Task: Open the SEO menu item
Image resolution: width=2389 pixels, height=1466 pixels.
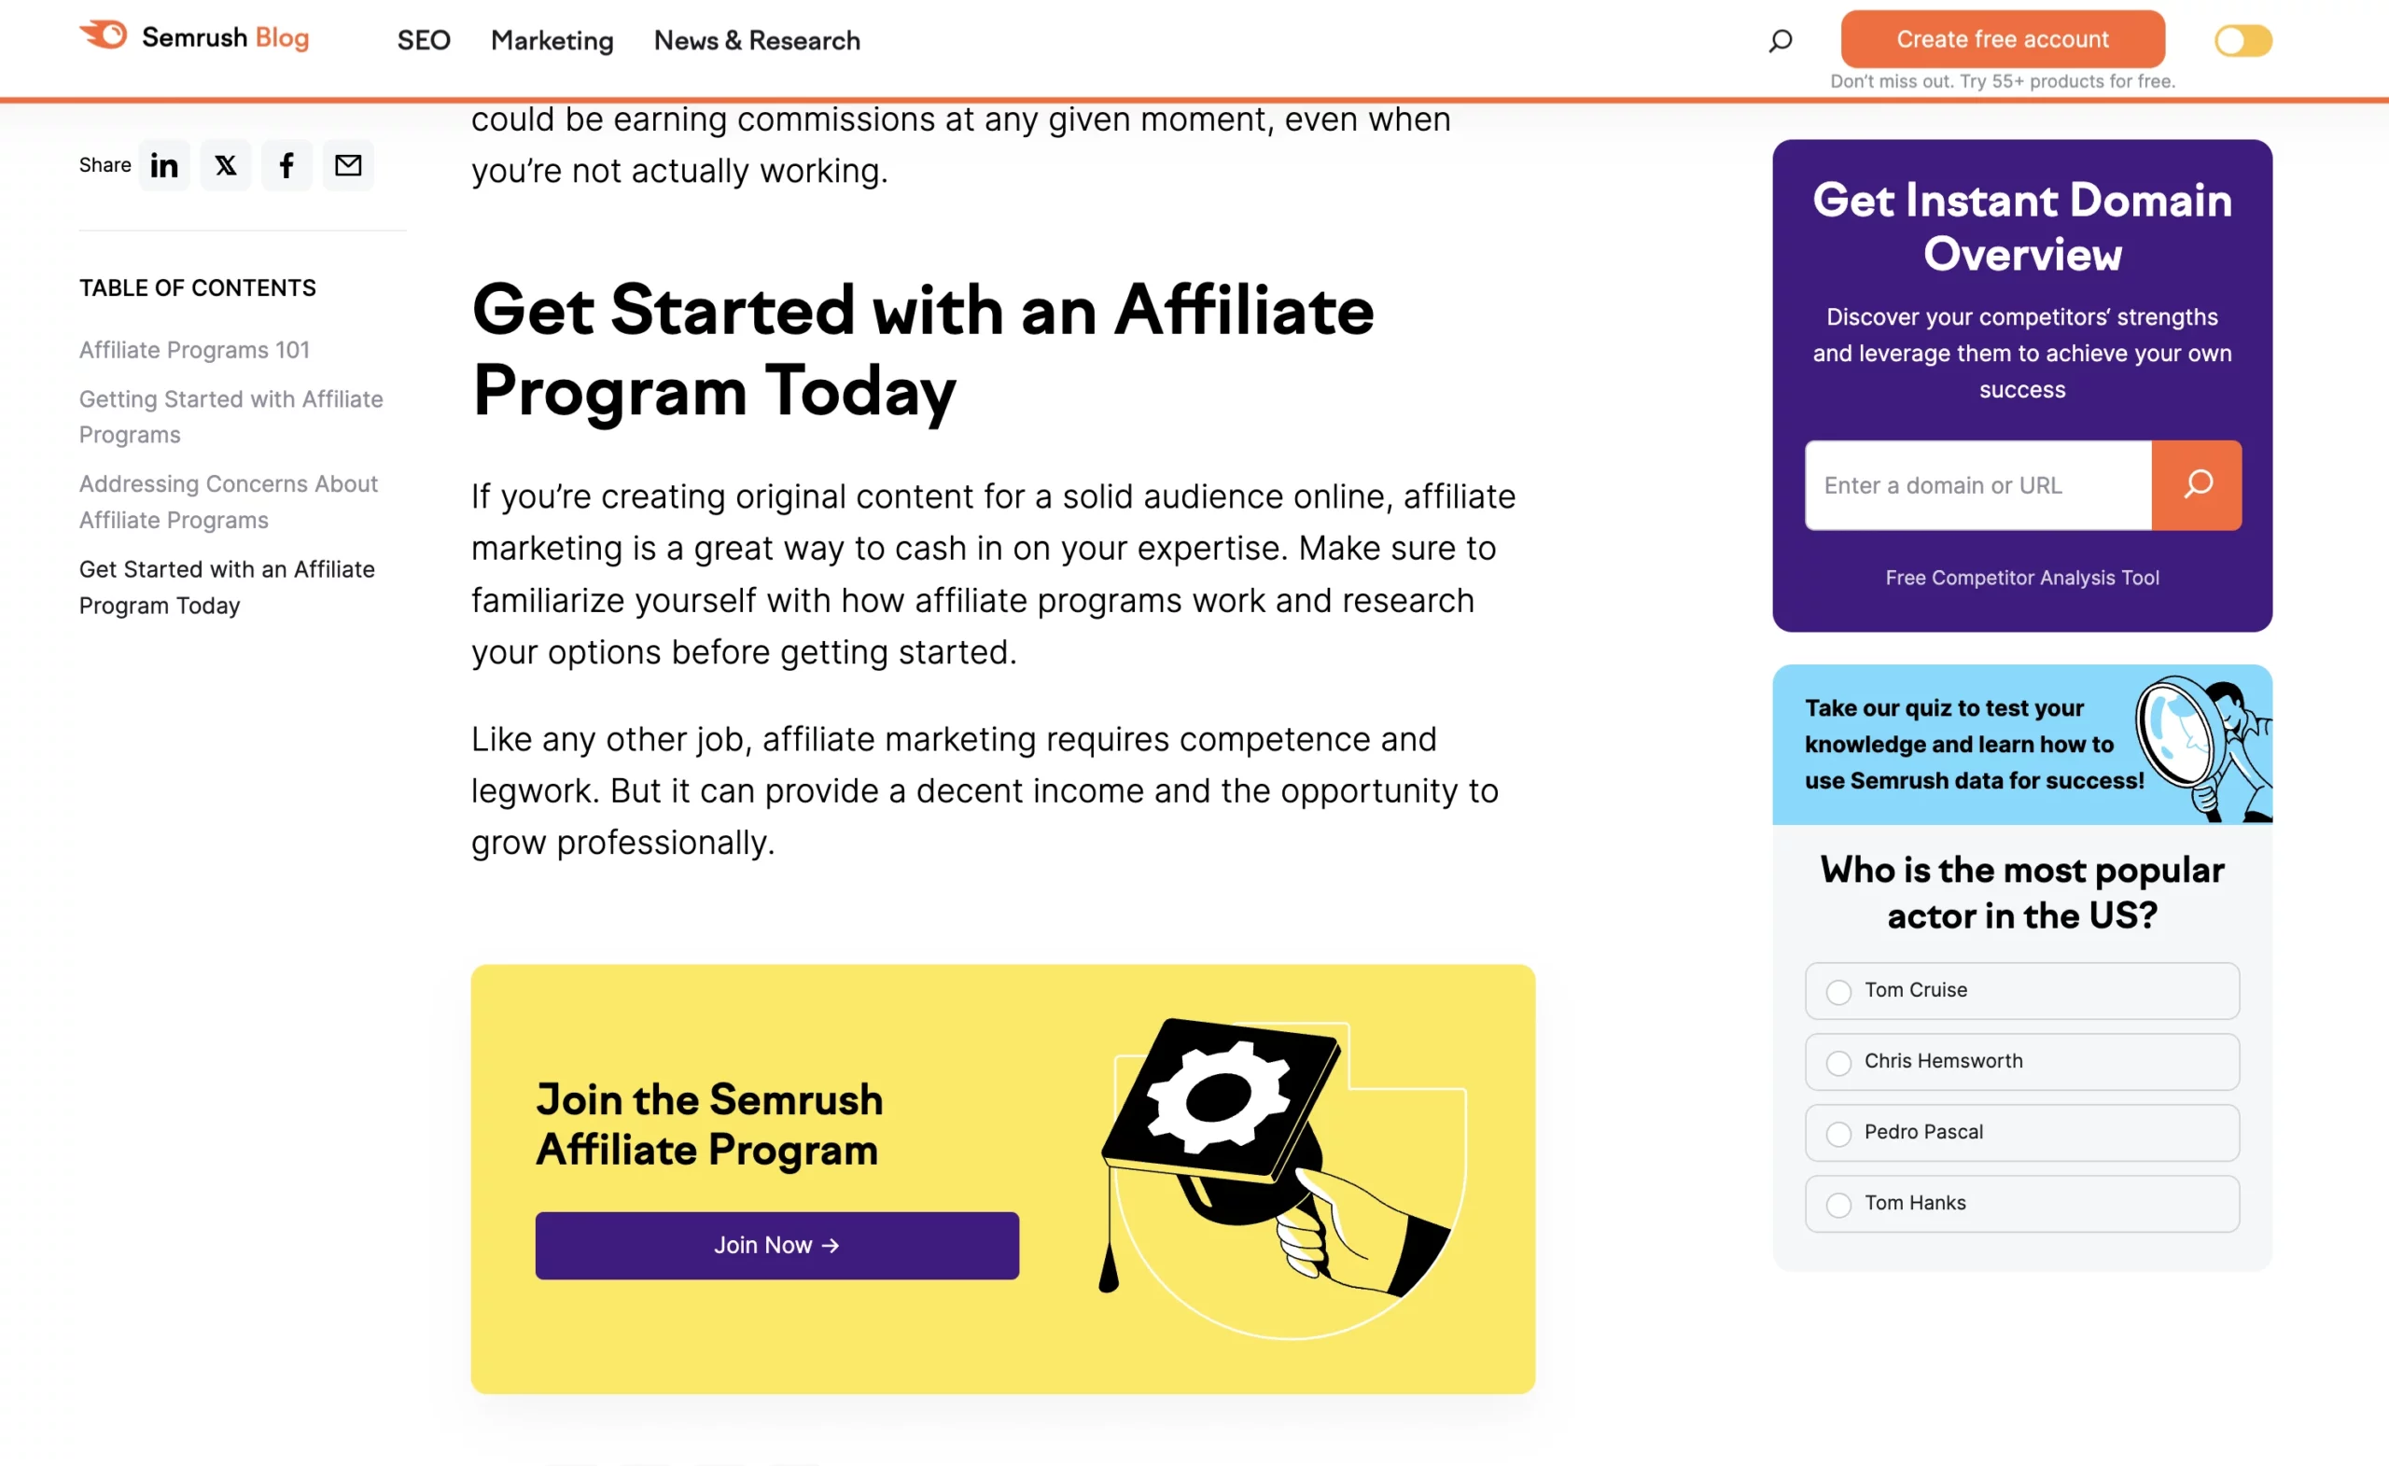Action: click(423, 39)
